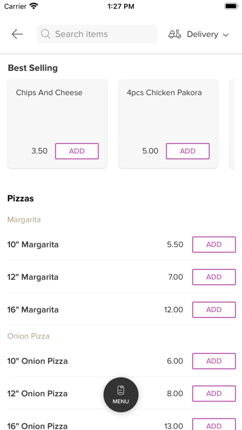Viewport: 242px width, 430px height.
Task: Expand the Delivery dropdown chevron
Action: [x=225, y=35]
